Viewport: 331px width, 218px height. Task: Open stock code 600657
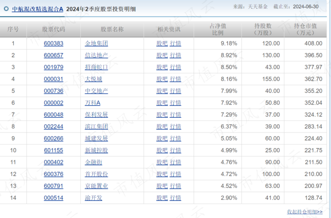click(x=53, y=55)
